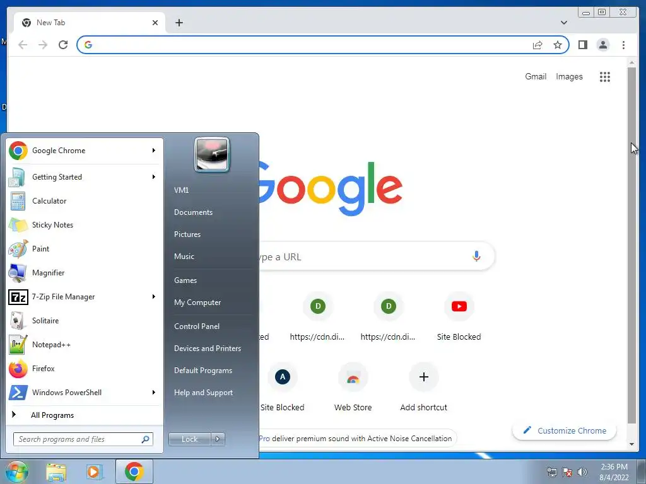Viewport: 646px width, 484px height.
Task: Click Chrome taskbar button
Action: [x=134, y=471]
